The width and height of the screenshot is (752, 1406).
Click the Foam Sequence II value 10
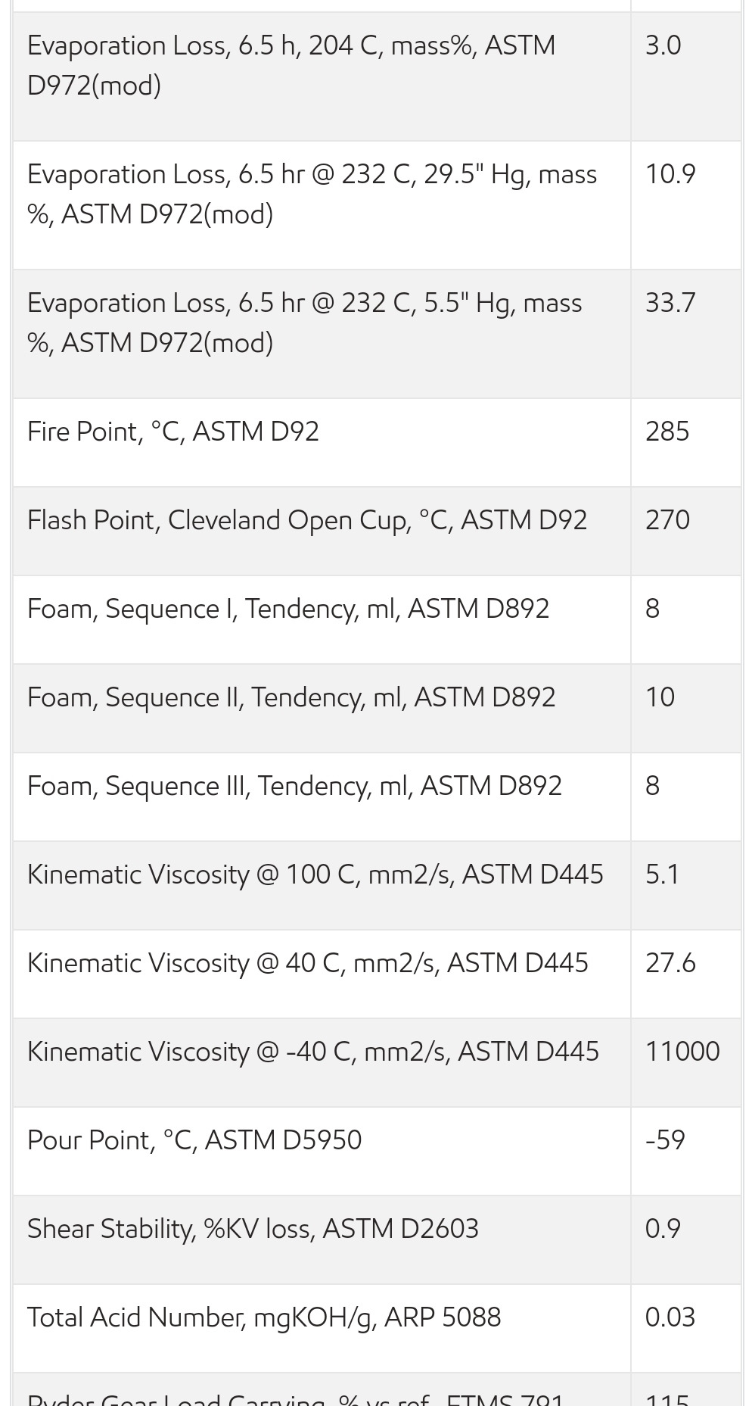pos(660,697)
